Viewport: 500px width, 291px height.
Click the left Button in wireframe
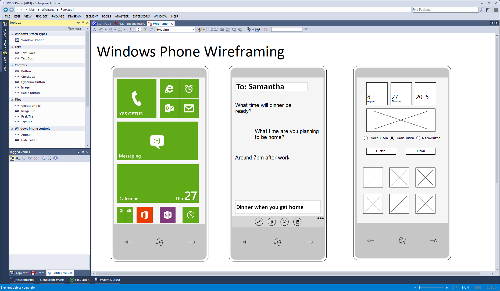pos(381,151)
